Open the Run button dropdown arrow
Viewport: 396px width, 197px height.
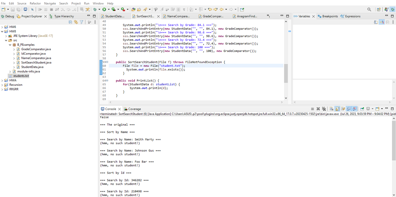coord(108,9)
